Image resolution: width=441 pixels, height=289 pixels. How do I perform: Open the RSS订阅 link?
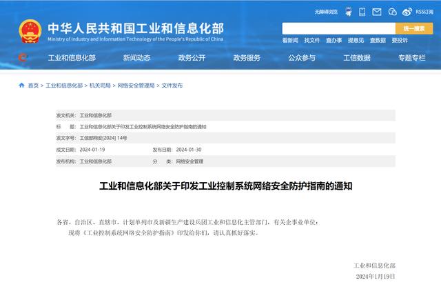coord(424,12)
